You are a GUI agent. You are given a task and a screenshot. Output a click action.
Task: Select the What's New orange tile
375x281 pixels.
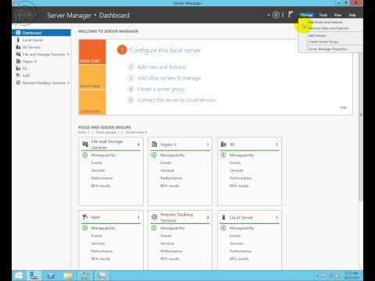pos(92,77)
